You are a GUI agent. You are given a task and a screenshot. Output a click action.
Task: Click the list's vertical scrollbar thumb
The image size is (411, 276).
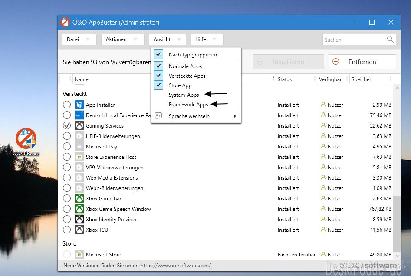[397, 223]
